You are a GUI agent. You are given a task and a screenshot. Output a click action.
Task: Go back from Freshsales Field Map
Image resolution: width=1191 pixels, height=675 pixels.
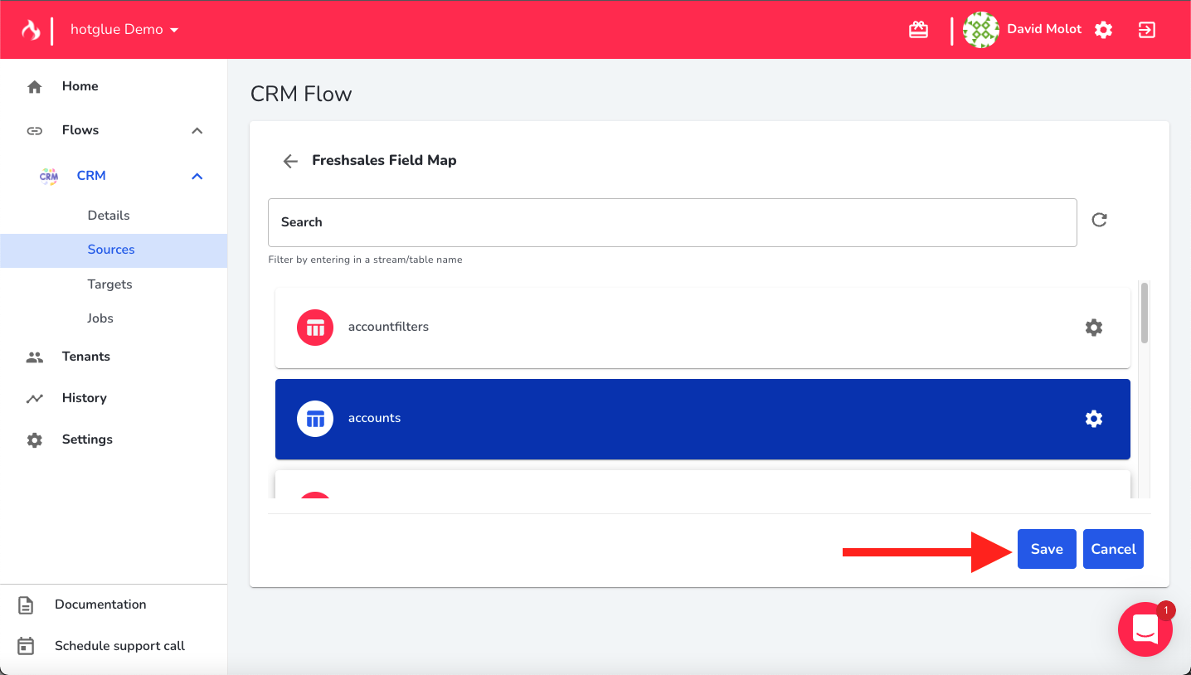coord(289,161)
